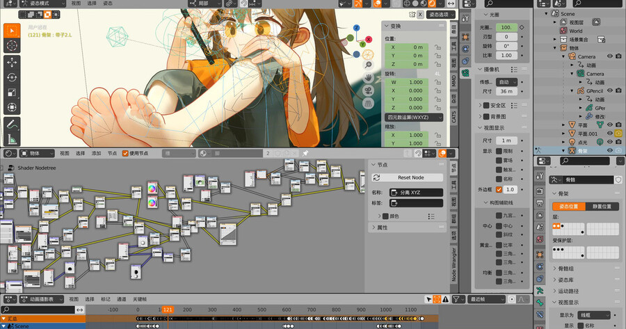
Task: Toggle camera view gizmo in viewport
Action: coord(368,91)
